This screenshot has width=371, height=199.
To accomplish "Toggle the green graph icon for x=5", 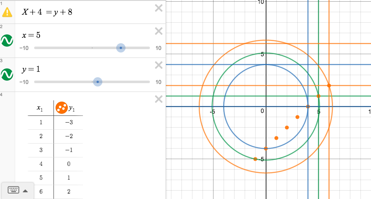I will point(7,40).
